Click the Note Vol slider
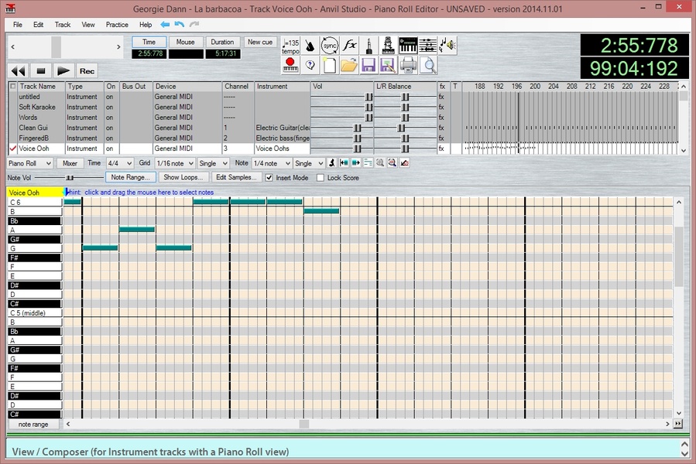Screen dimensions: 696x464 click(70, 178)
